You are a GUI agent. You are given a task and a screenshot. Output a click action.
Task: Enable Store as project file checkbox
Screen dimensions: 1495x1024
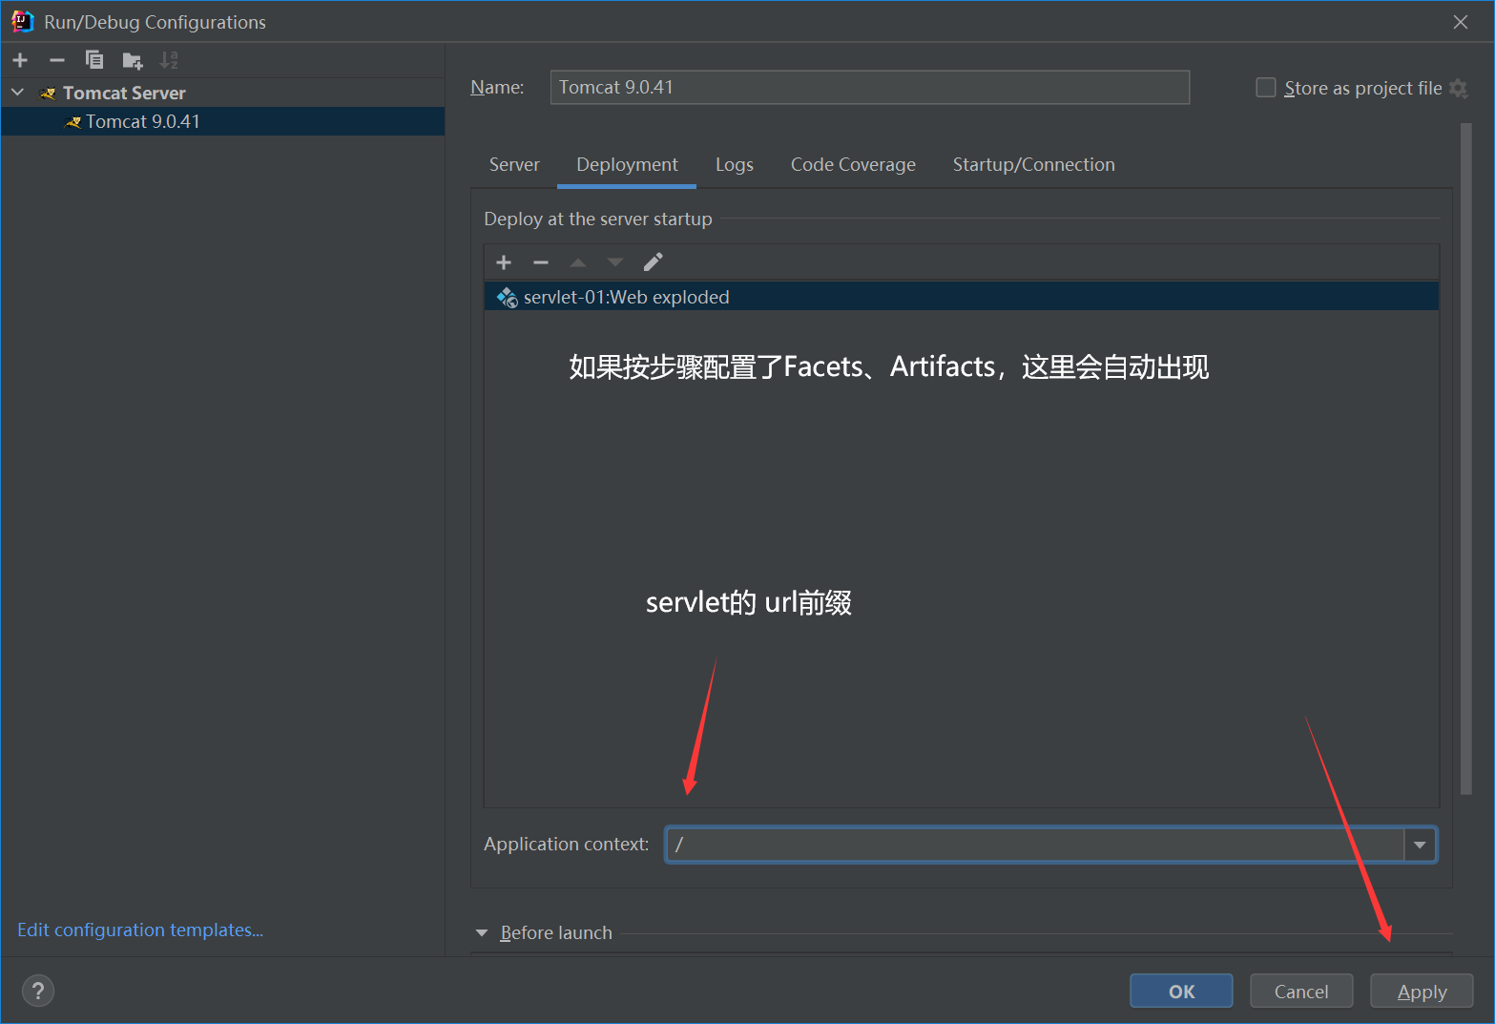1266,88
